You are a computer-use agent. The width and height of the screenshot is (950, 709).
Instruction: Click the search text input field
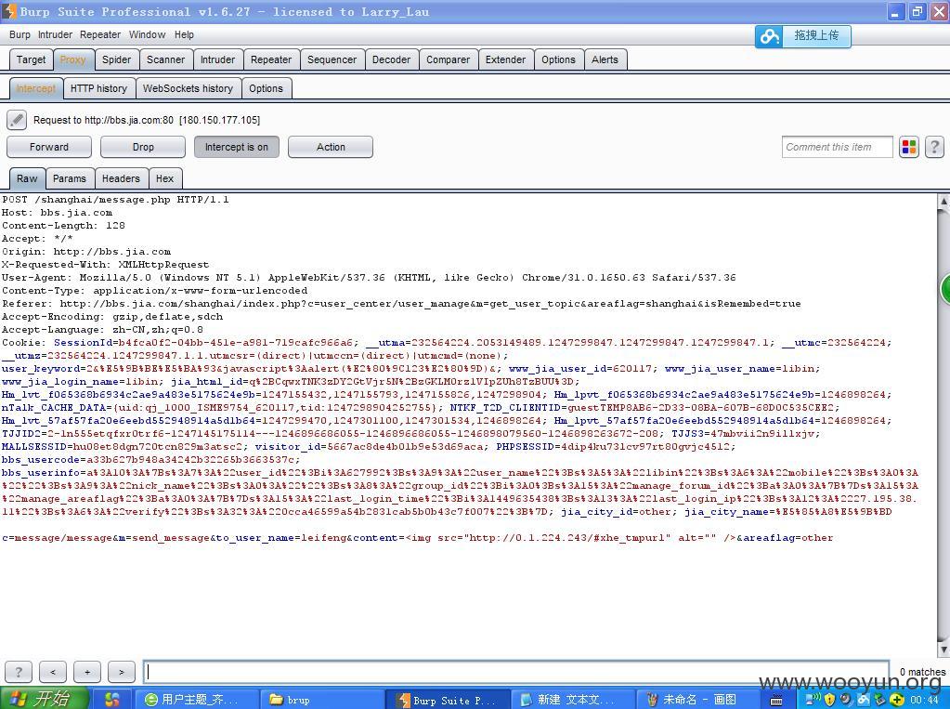pos(516,672)
